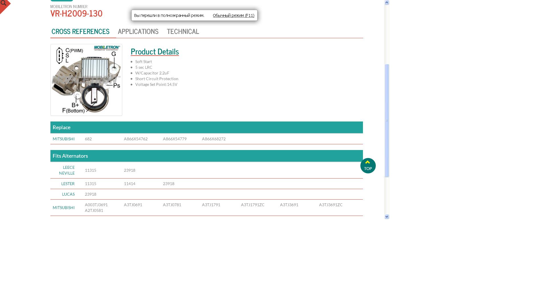
Task: Open the regulator product image
Action: point(86,80)
